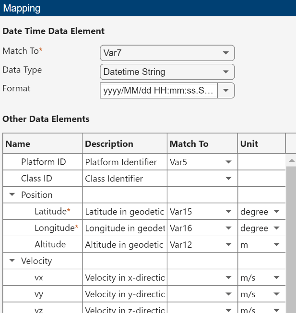The height and width of the screenshot is (313, 296).
Task: Change the vx unit m/s dropdown
Action: [x=276, y=277]
